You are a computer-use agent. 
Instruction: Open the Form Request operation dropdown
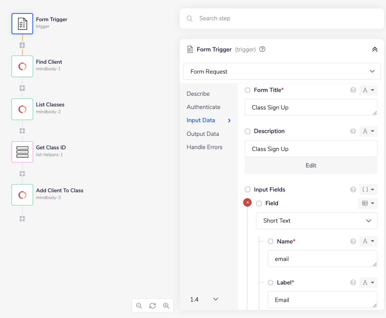coord(282,72)
